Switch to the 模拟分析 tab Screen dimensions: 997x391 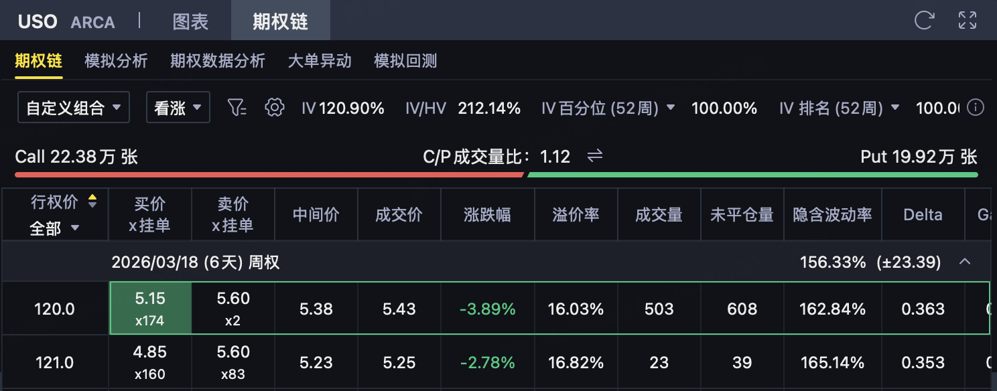[x=116, y=61]
